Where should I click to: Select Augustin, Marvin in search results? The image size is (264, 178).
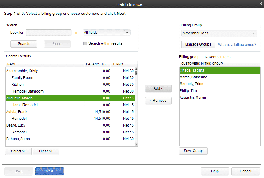pos(70,98)
